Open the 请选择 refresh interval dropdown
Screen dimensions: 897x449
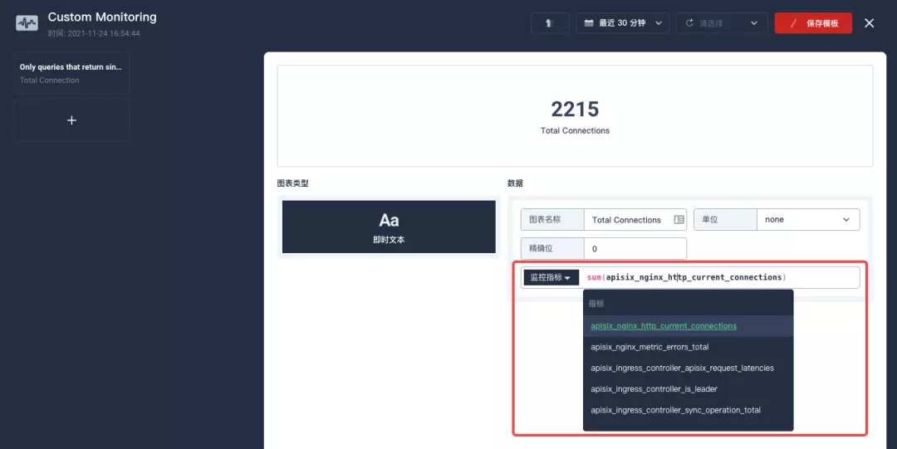click(722, 23)
